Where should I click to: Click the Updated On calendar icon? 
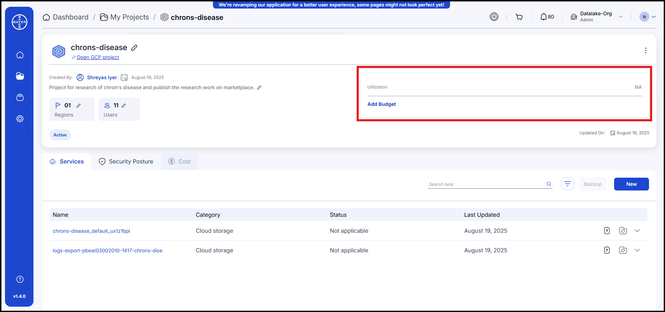[x=613, y=133]
